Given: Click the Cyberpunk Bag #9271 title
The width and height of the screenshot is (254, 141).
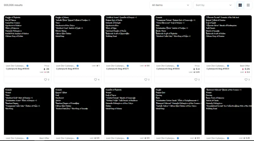Looking at the screenshot, I should (x=117, y=69).
